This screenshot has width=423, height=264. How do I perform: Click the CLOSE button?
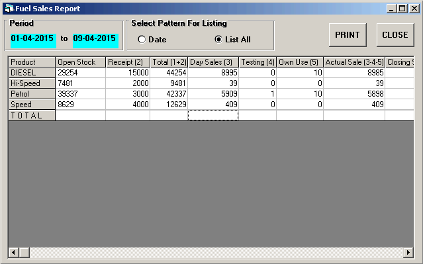[395, 35]
